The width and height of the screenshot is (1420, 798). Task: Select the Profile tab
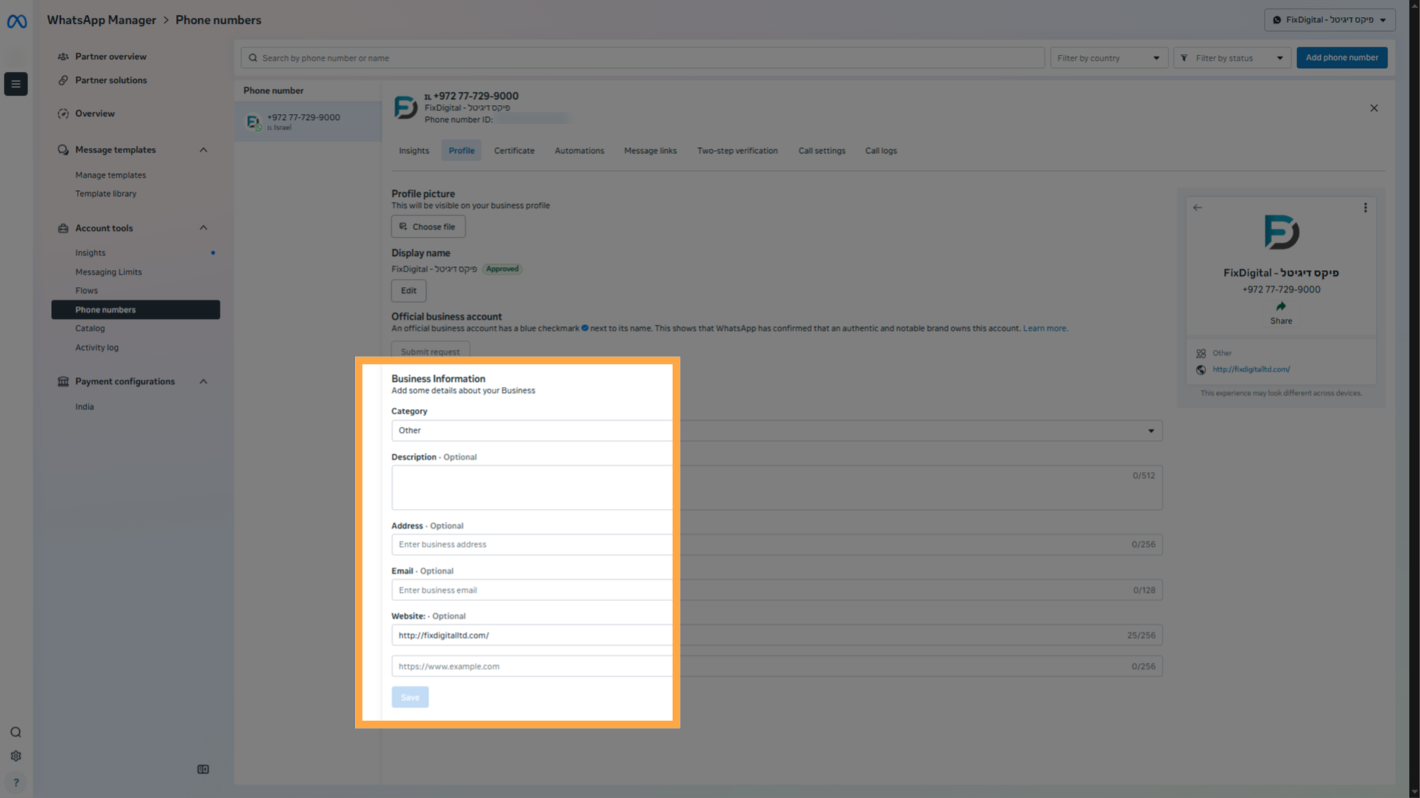(461, 151)
